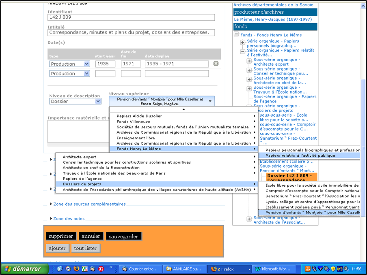Collapse the Fonds Henry Le Même tree node
The height and width of the screenshot is (275, 367).
tap(236, 34)
